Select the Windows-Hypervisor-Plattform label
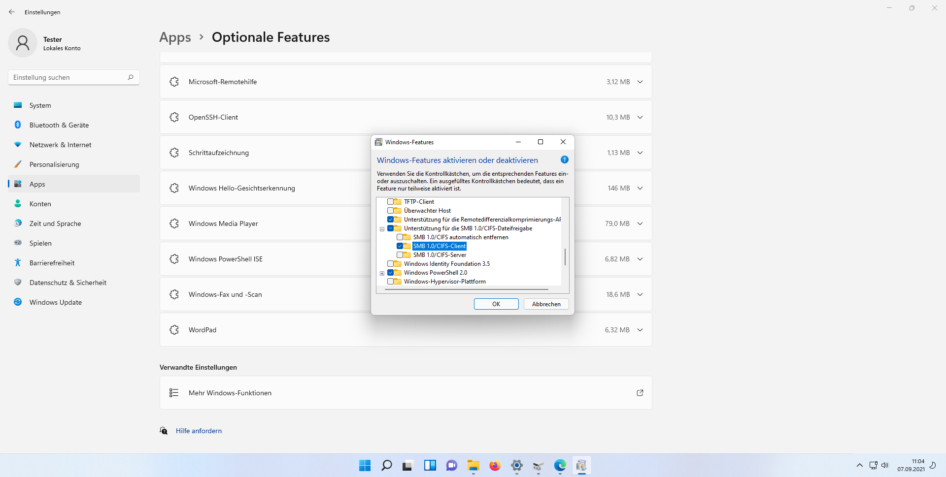 [445, 282]
